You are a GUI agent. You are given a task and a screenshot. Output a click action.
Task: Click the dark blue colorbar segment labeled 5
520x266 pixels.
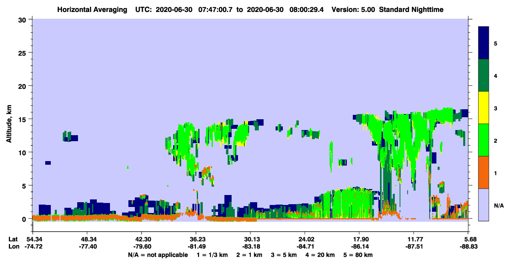tap(484, 43)
